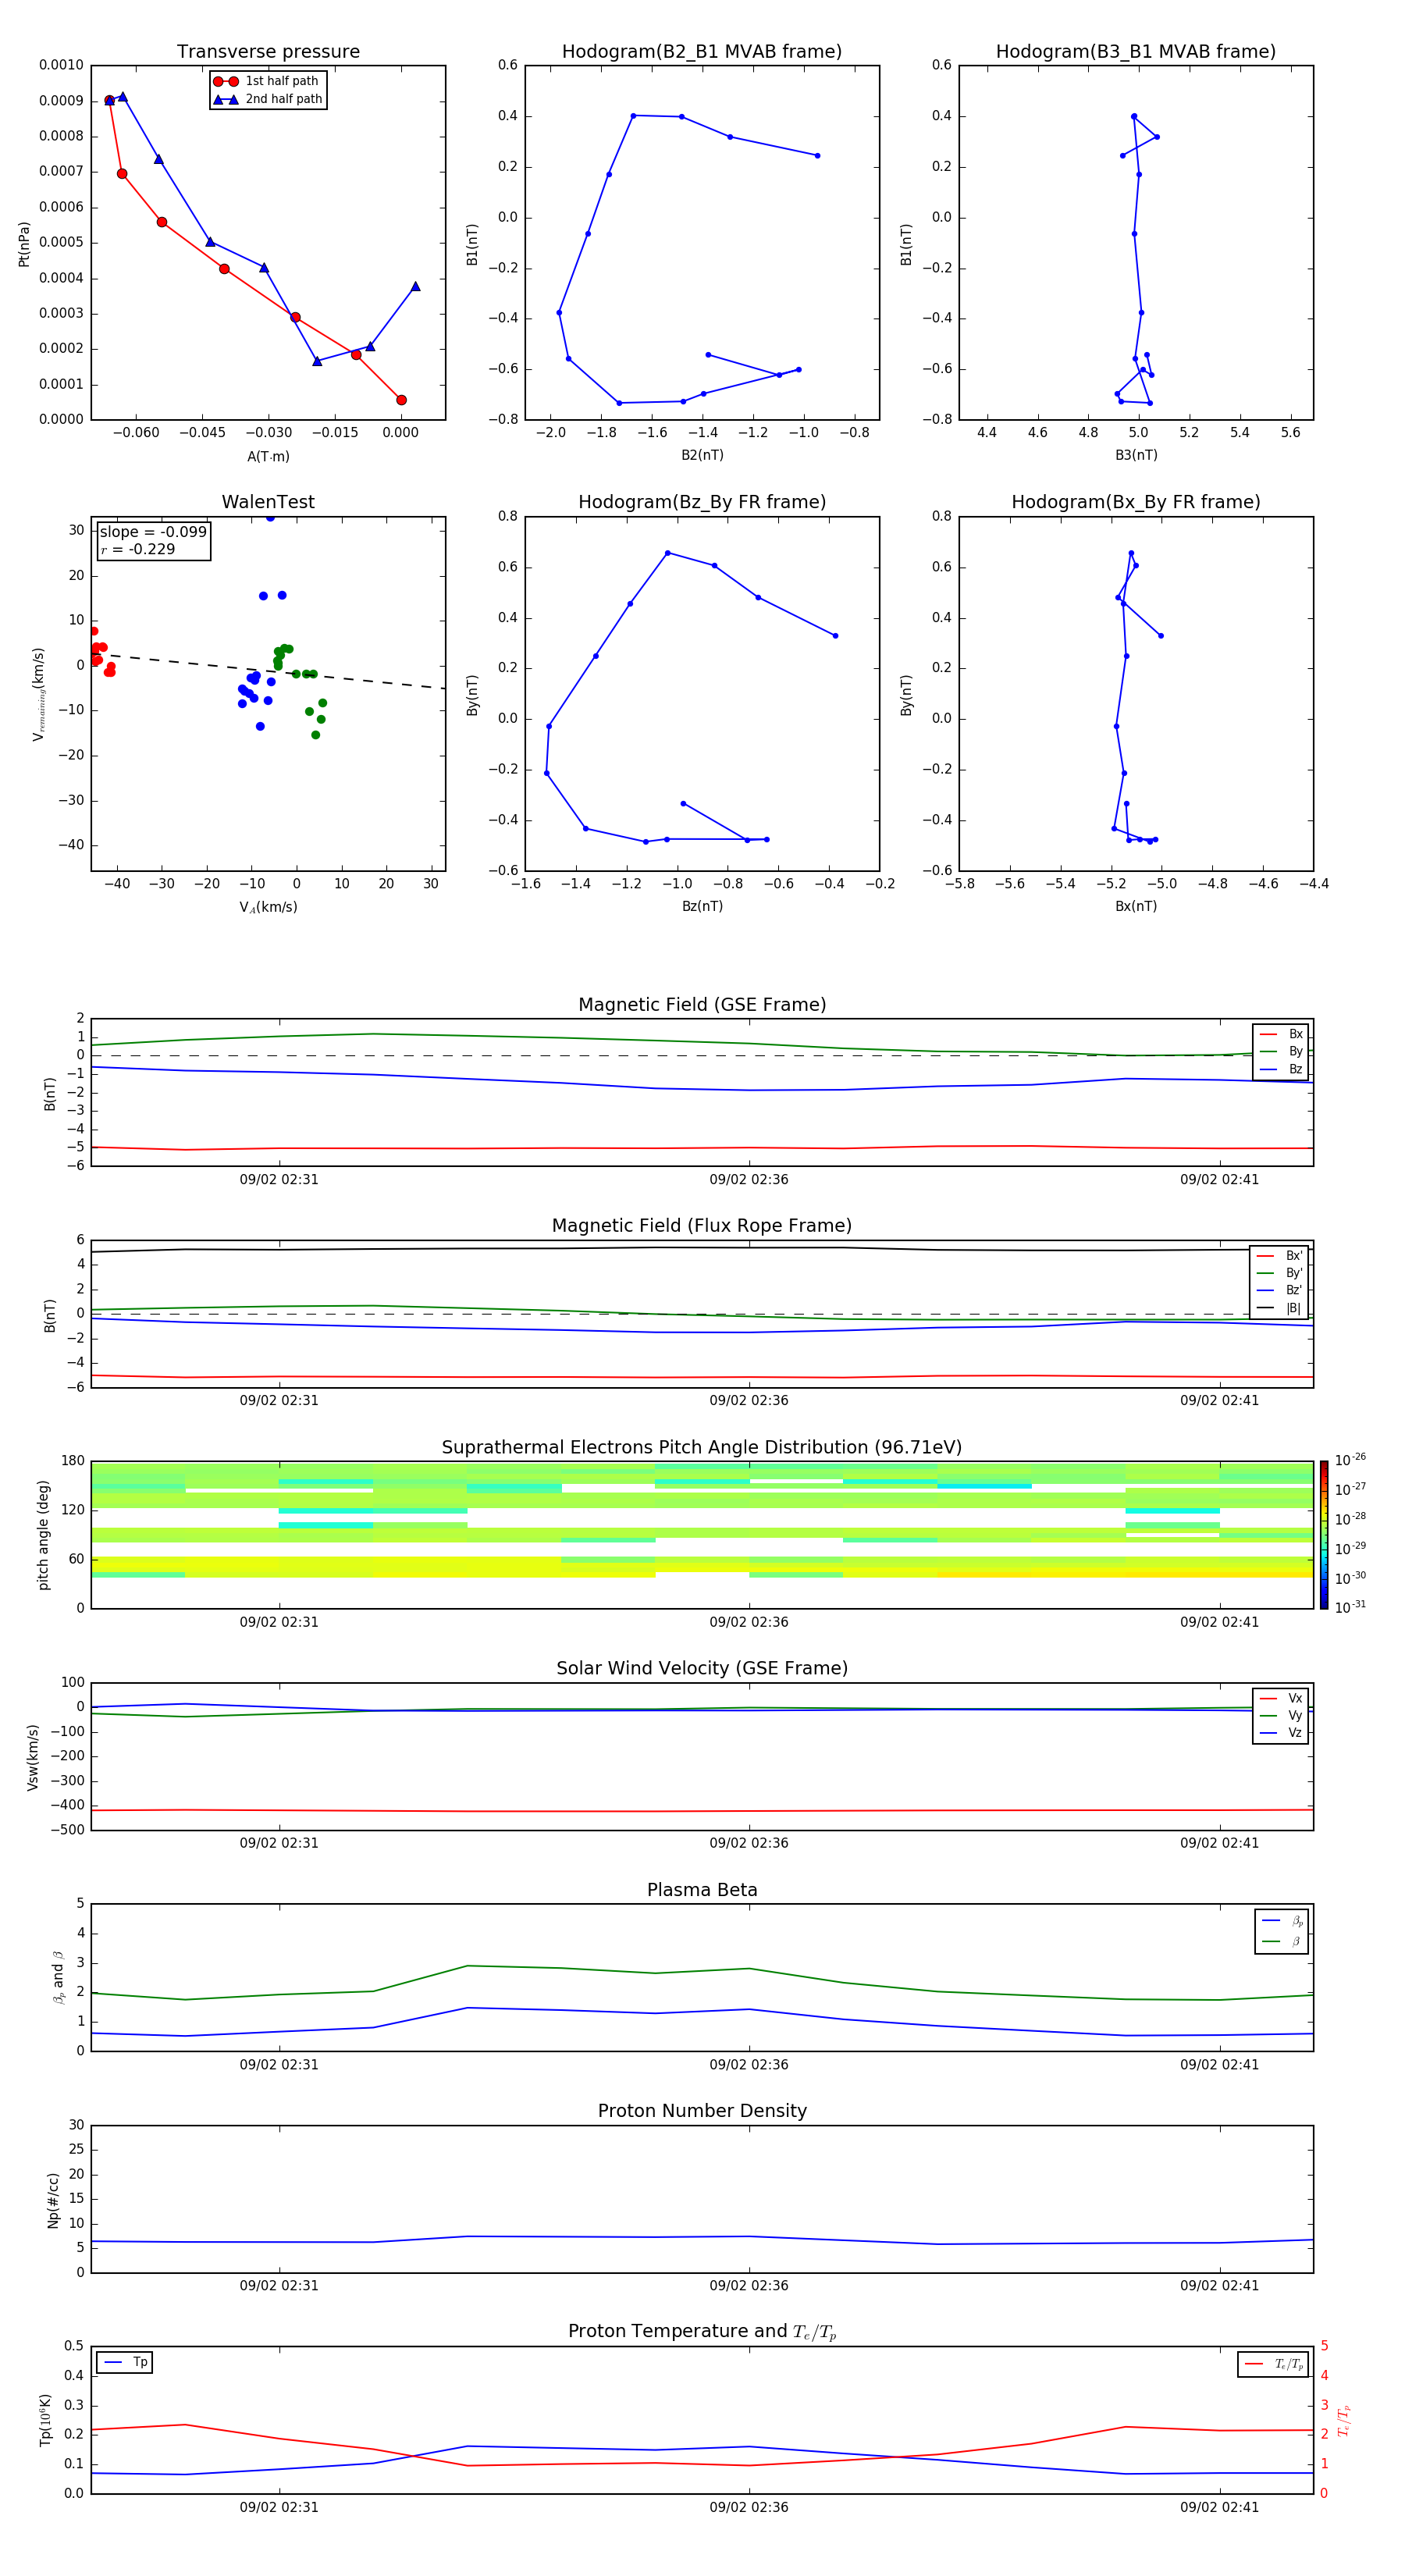
Task: Click the Bx' legend entry in Flux Rope plot
Action: pyautogui.click(x=1279, y=1256)
